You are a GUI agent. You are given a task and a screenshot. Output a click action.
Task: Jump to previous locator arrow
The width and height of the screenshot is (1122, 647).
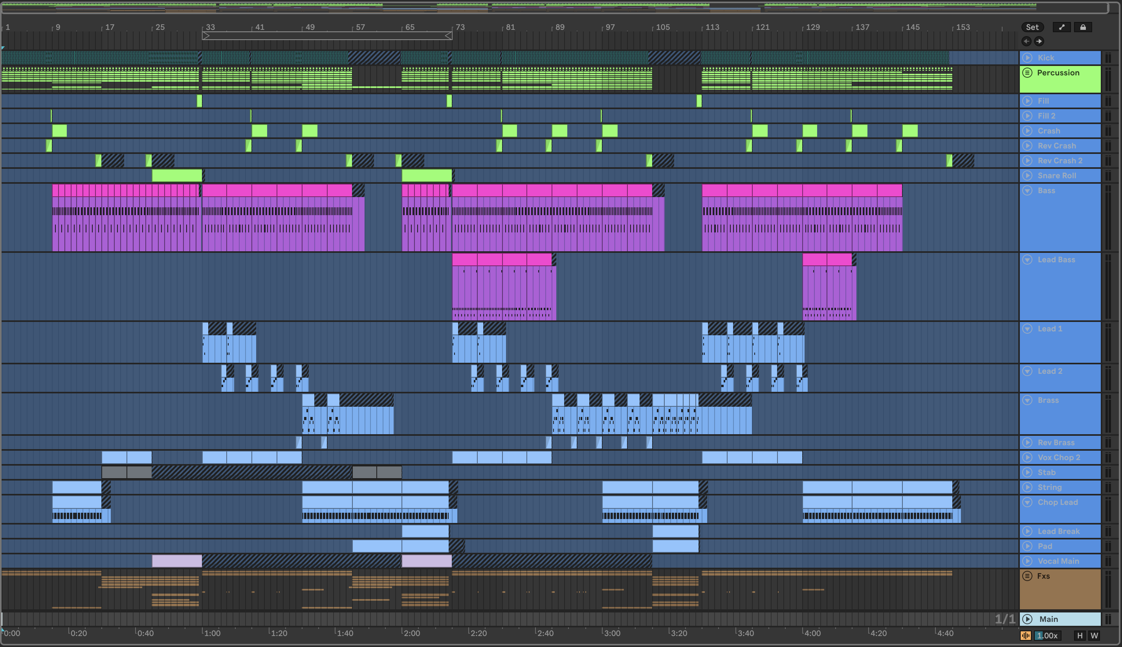point(1027,41)
